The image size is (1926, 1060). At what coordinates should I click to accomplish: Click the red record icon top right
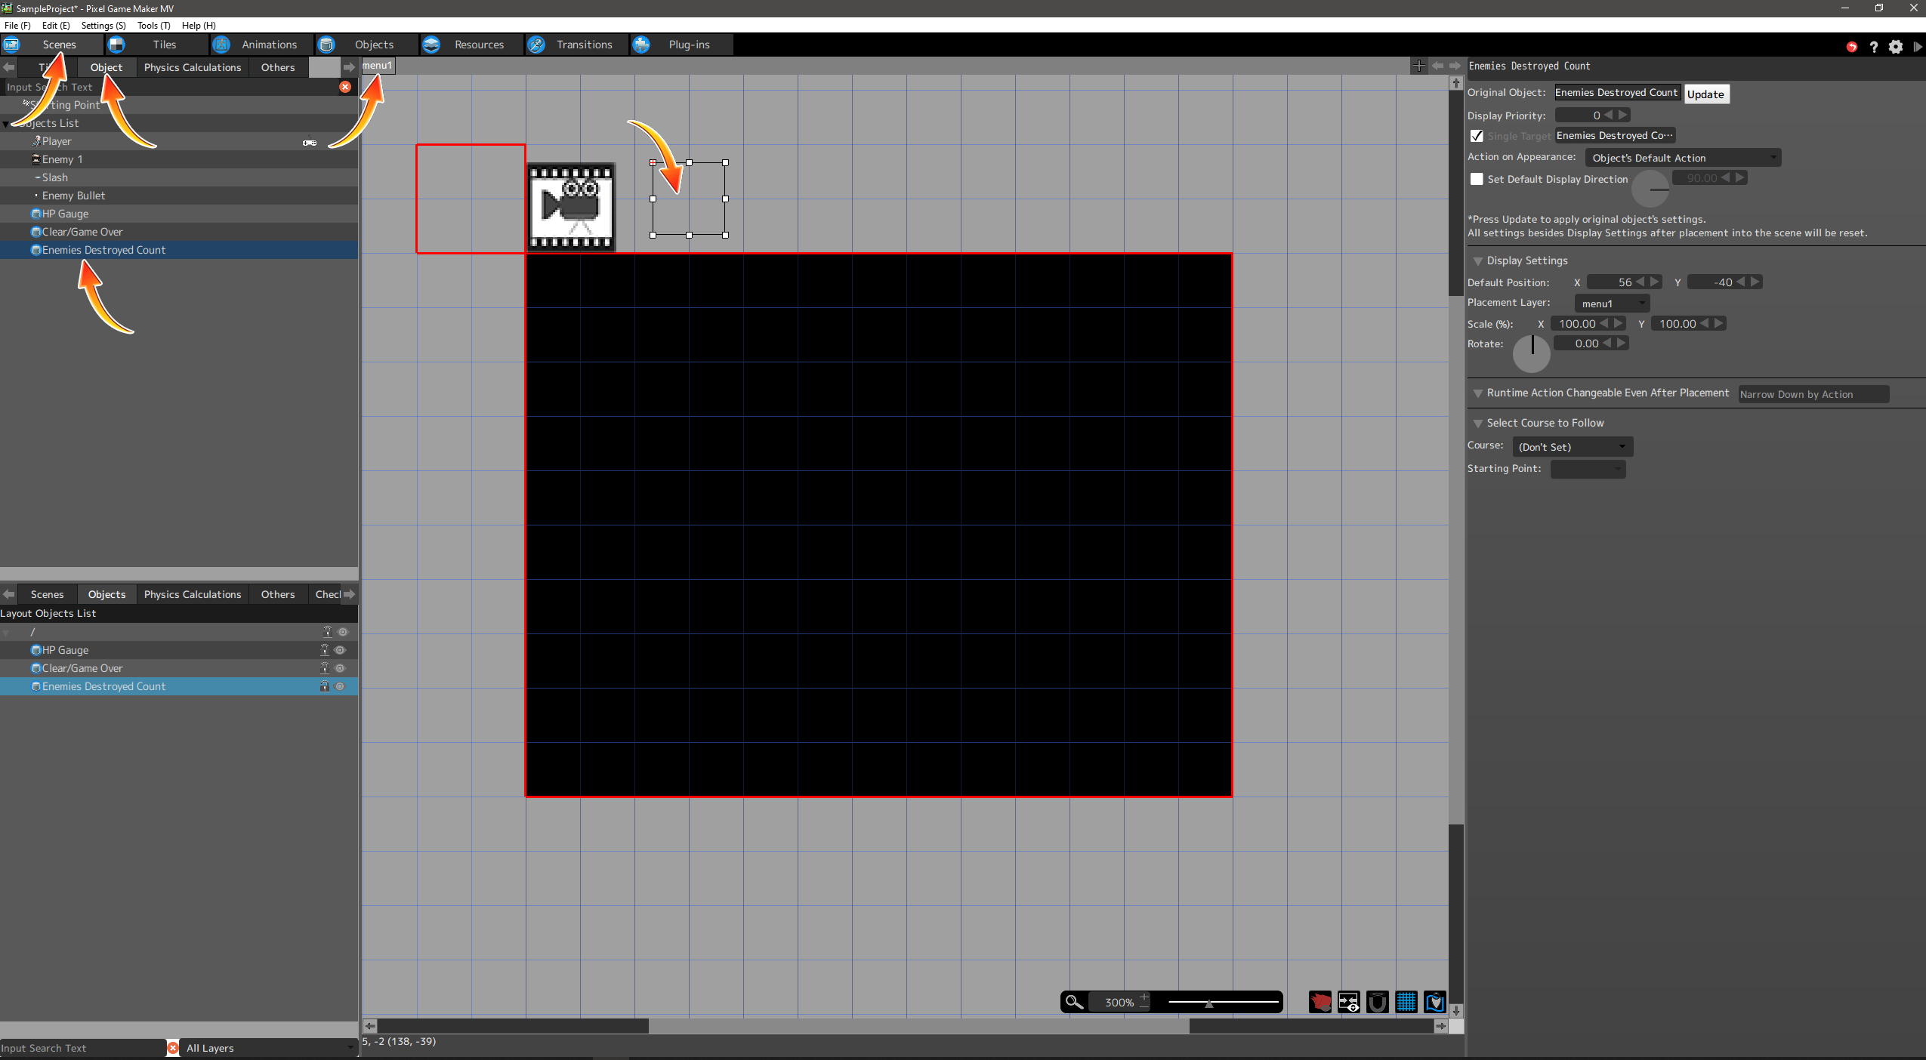click(x=1851, y=47)
